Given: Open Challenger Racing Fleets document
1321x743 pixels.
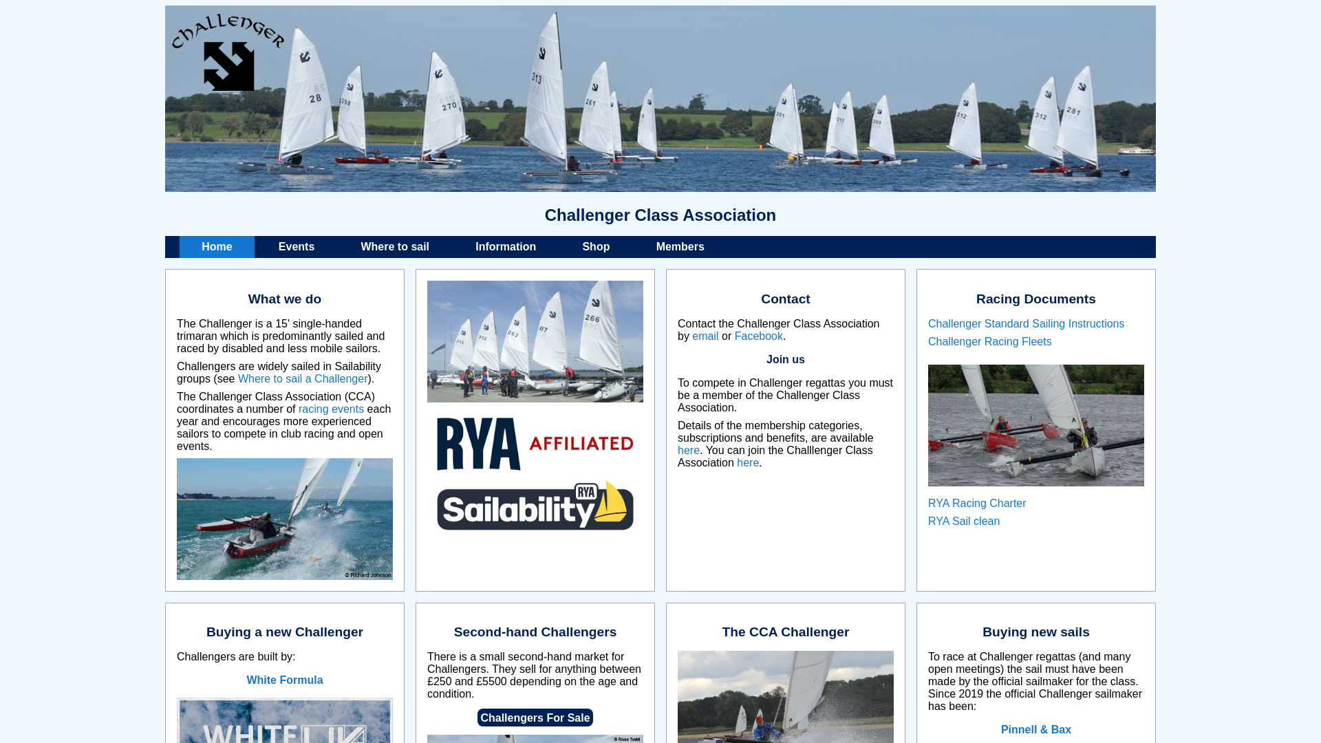Looking at the screenshot, I should tap(990, 342).
